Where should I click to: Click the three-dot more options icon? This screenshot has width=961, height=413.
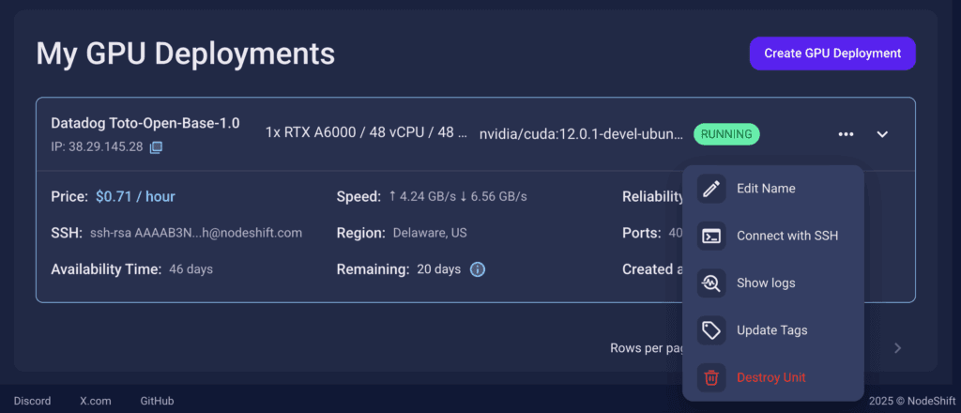(x=846, y=134)
